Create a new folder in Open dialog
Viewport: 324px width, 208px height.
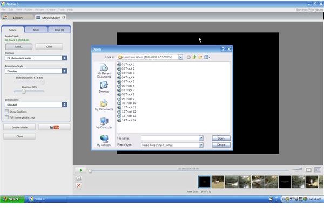pos(200,57)
